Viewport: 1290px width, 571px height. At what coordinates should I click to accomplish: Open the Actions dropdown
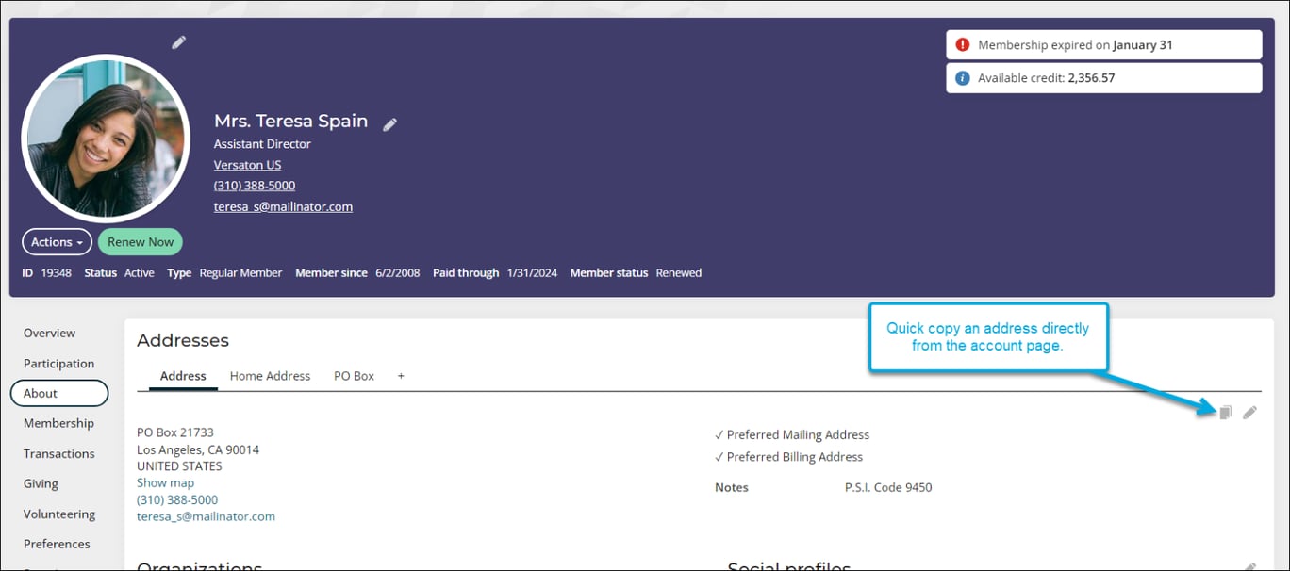[57, 241]
